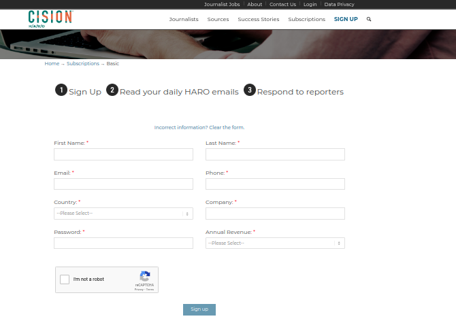Click reCAPTCHA Privacy link
The width and height of the screenshot is (456, 323).
[139, 290]
